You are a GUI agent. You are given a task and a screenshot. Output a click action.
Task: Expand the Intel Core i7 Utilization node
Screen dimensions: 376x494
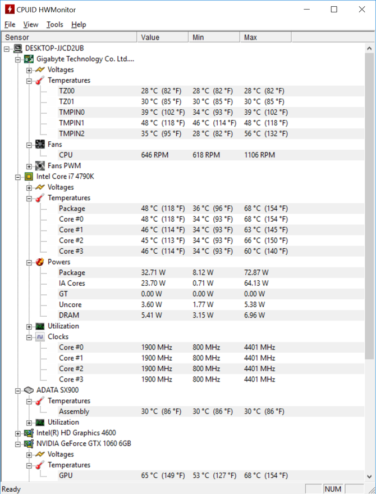29,327
